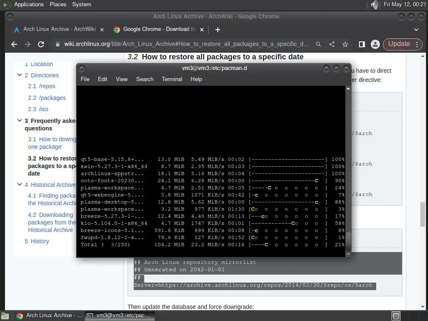The height and width of the screenshot is (321, 428).
Task: Open 4.2 Downloading packages link
Action: pos(51,222)
